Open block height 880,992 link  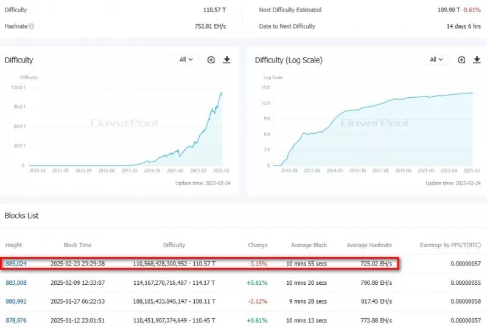16,301
